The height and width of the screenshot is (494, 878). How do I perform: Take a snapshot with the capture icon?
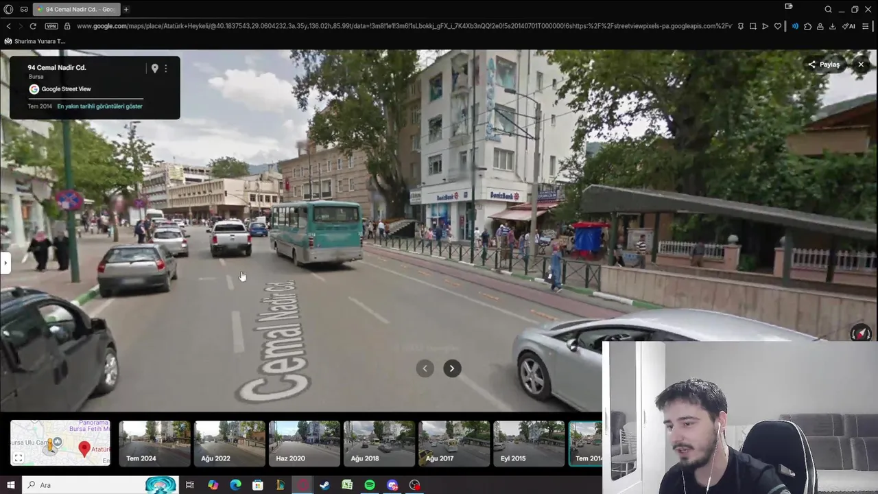tap(753, 26)
